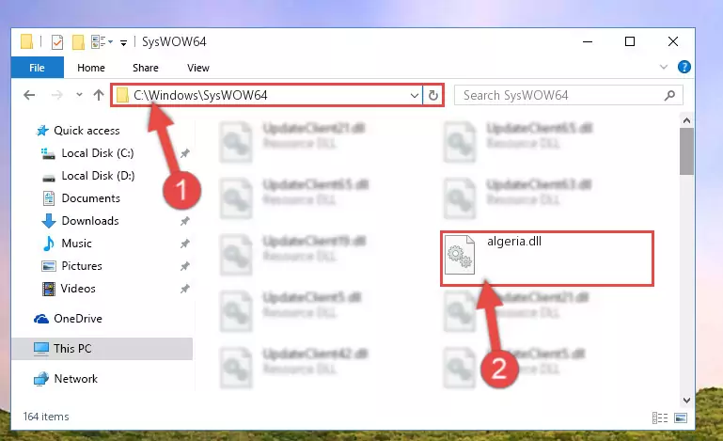This screenshot has height=441, width=723.
Task: Click the address bar path C:\Windows\SysWOW64
Action: tap(200, 95)
